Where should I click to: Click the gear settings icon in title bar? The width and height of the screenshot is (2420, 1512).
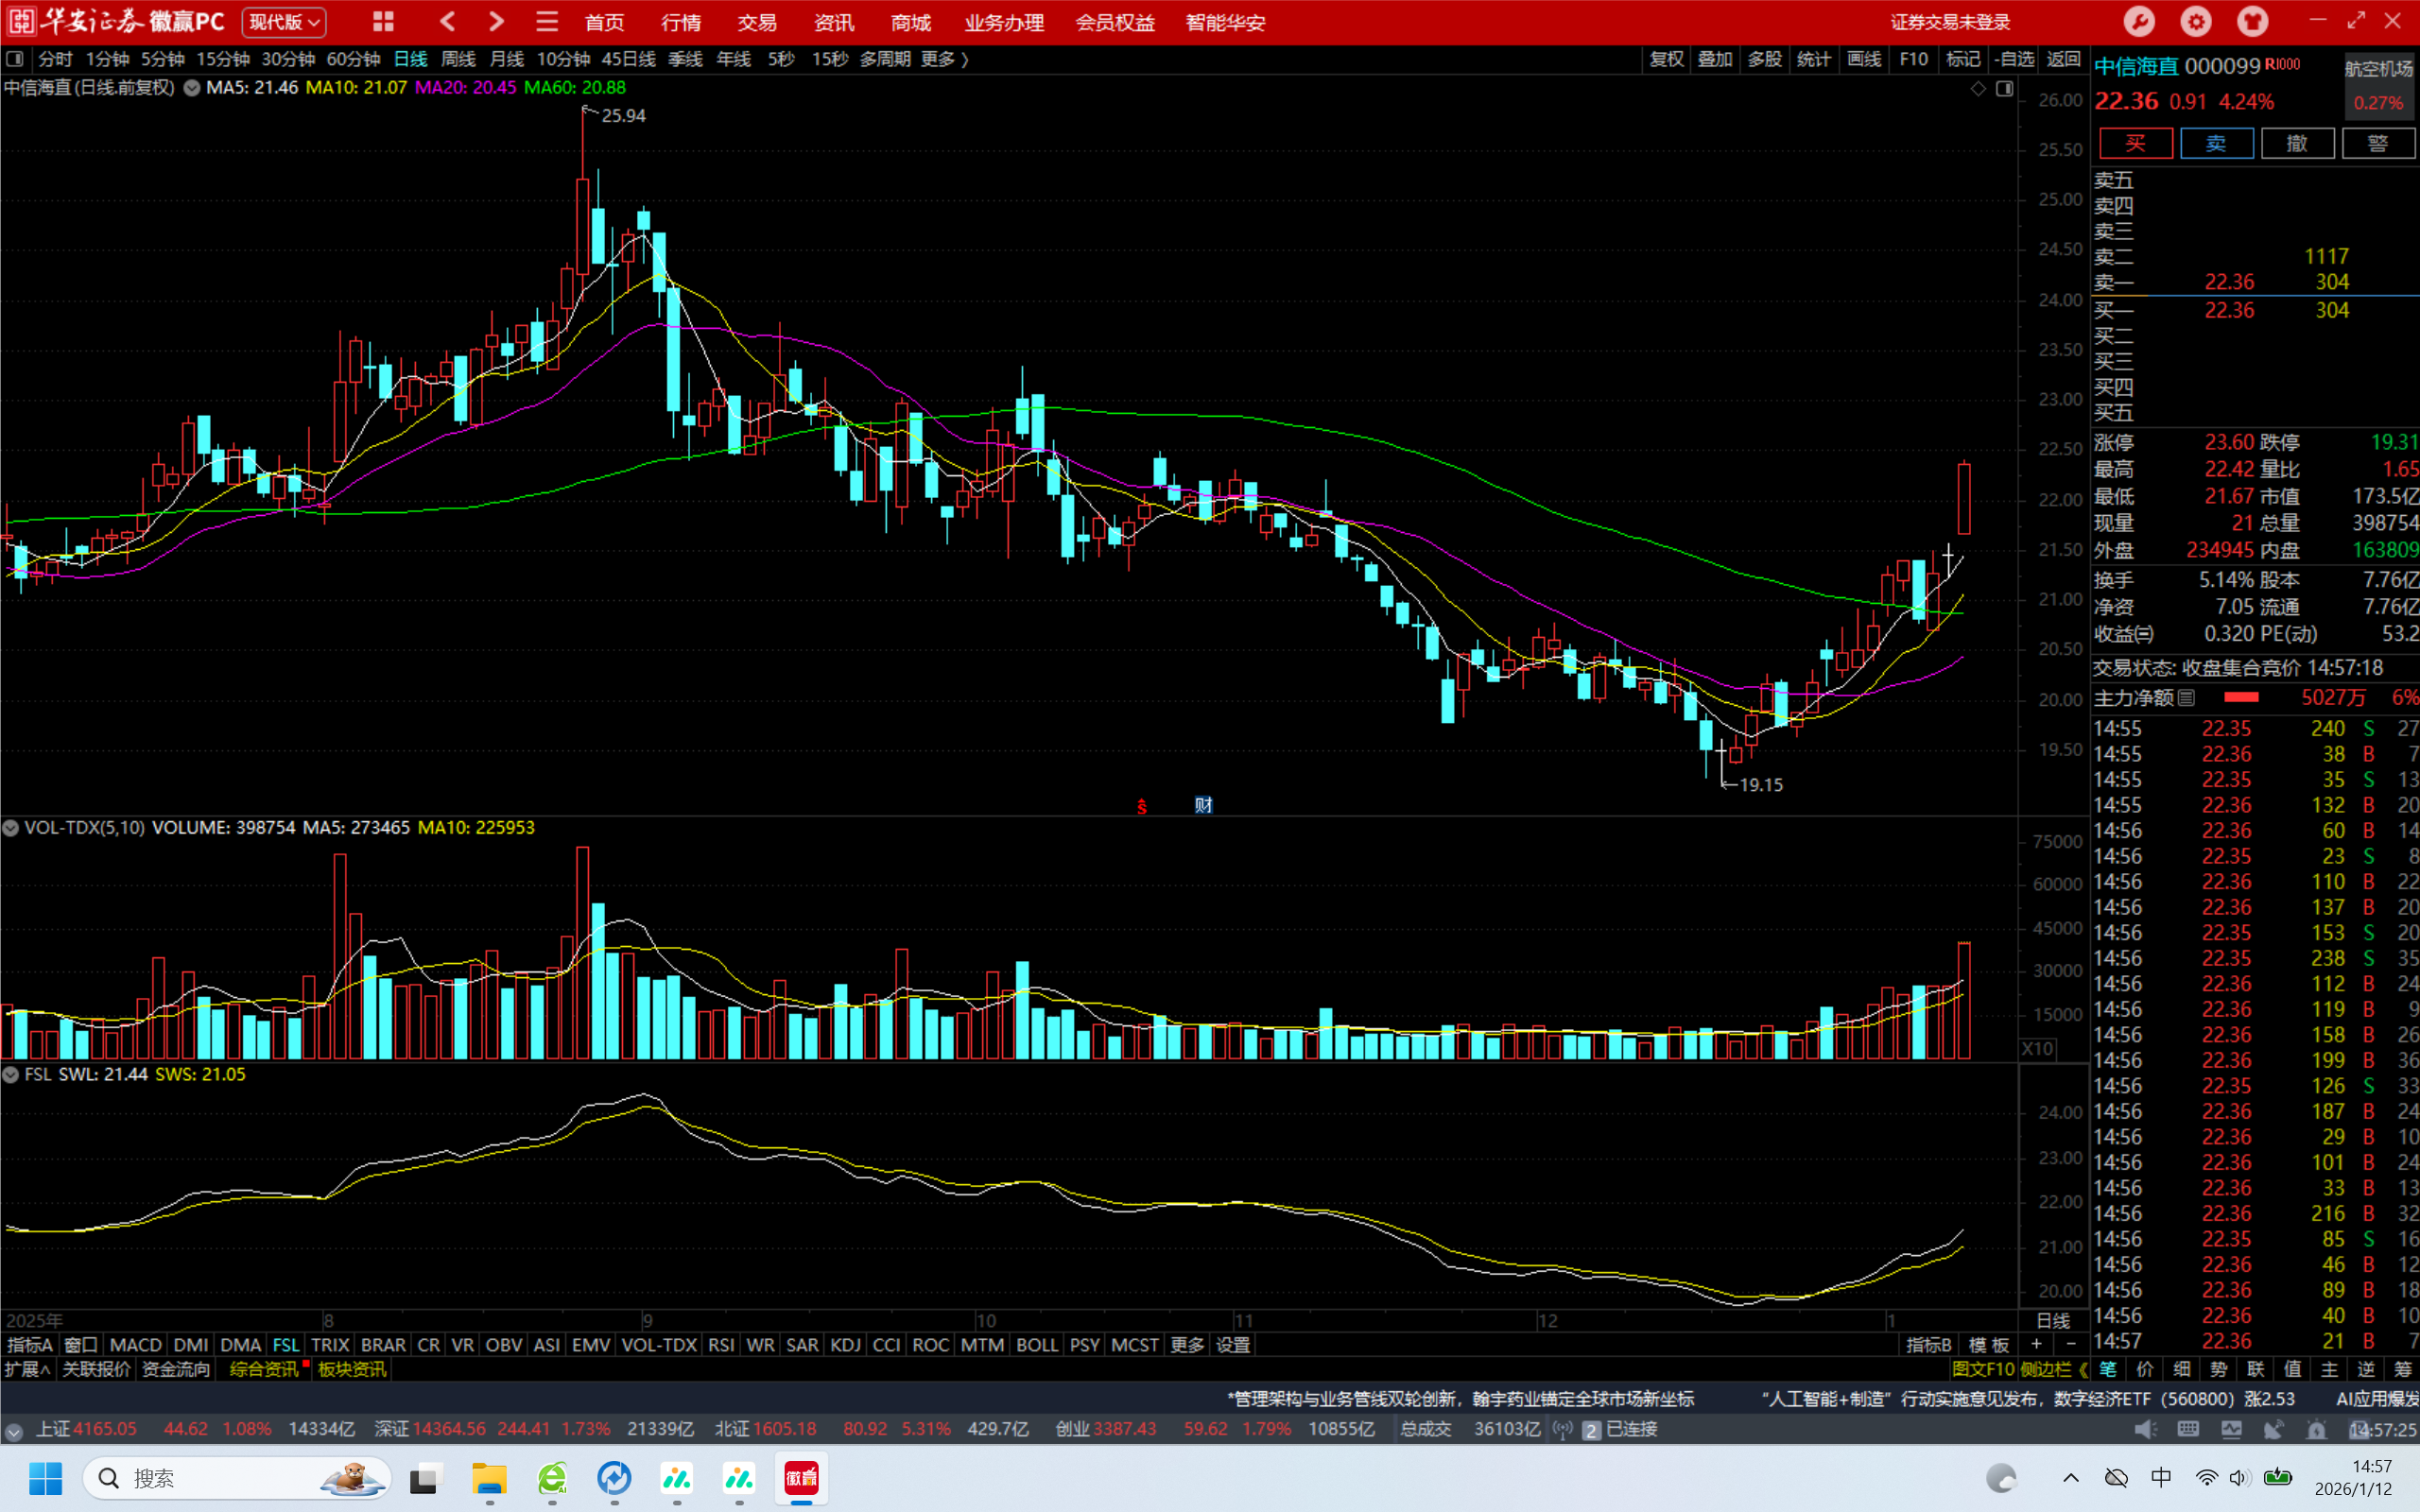tap(2195, 21)
